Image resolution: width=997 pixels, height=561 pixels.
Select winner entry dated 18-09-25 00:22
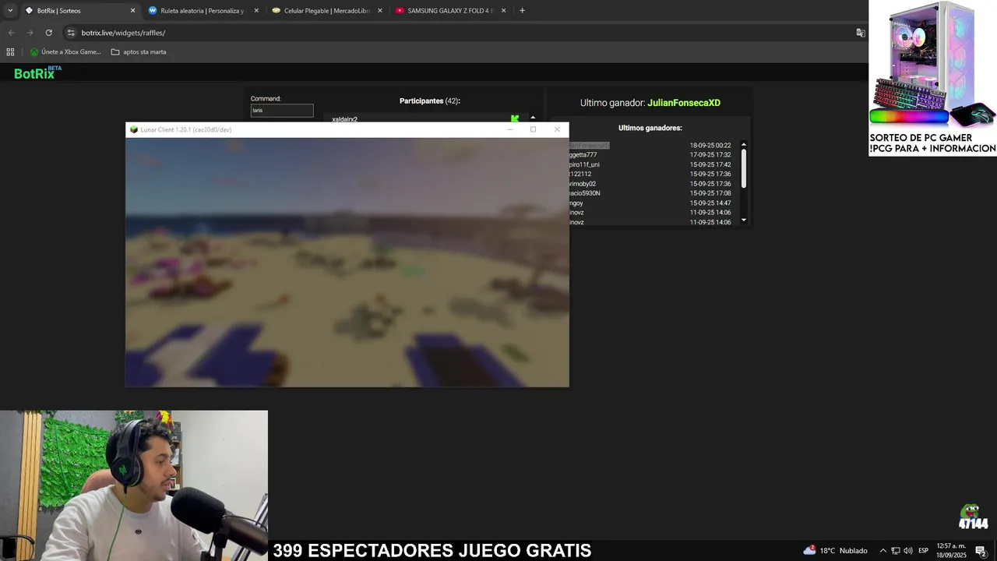650,146
